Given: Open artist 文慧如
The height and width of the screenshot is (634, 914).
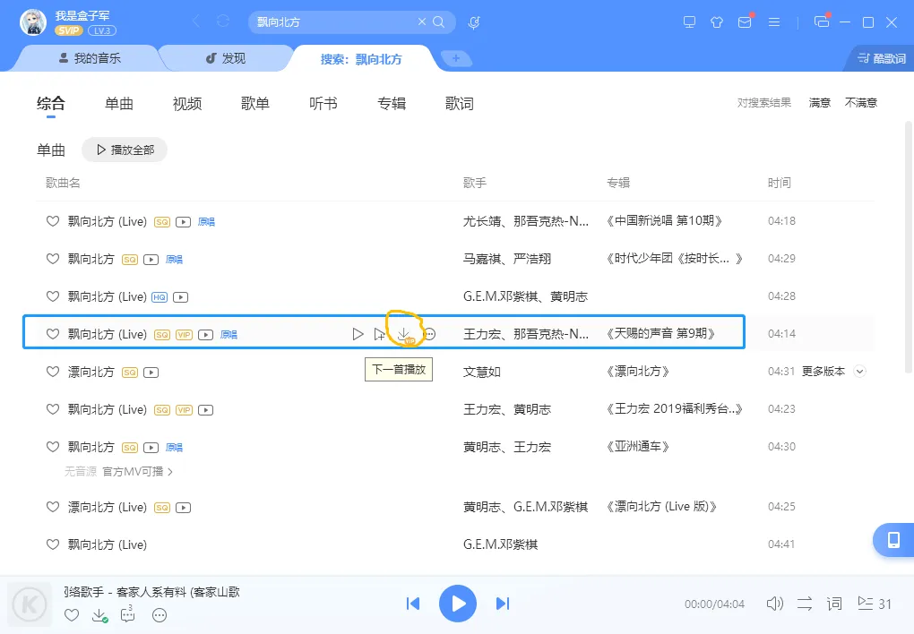Looking at the screenshot, I should click(x=482, y=372).
